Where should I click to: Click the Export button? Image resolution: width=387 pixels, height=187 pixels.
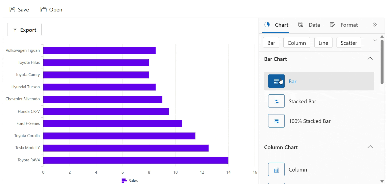pyautogui.click(x=24, y=30)
